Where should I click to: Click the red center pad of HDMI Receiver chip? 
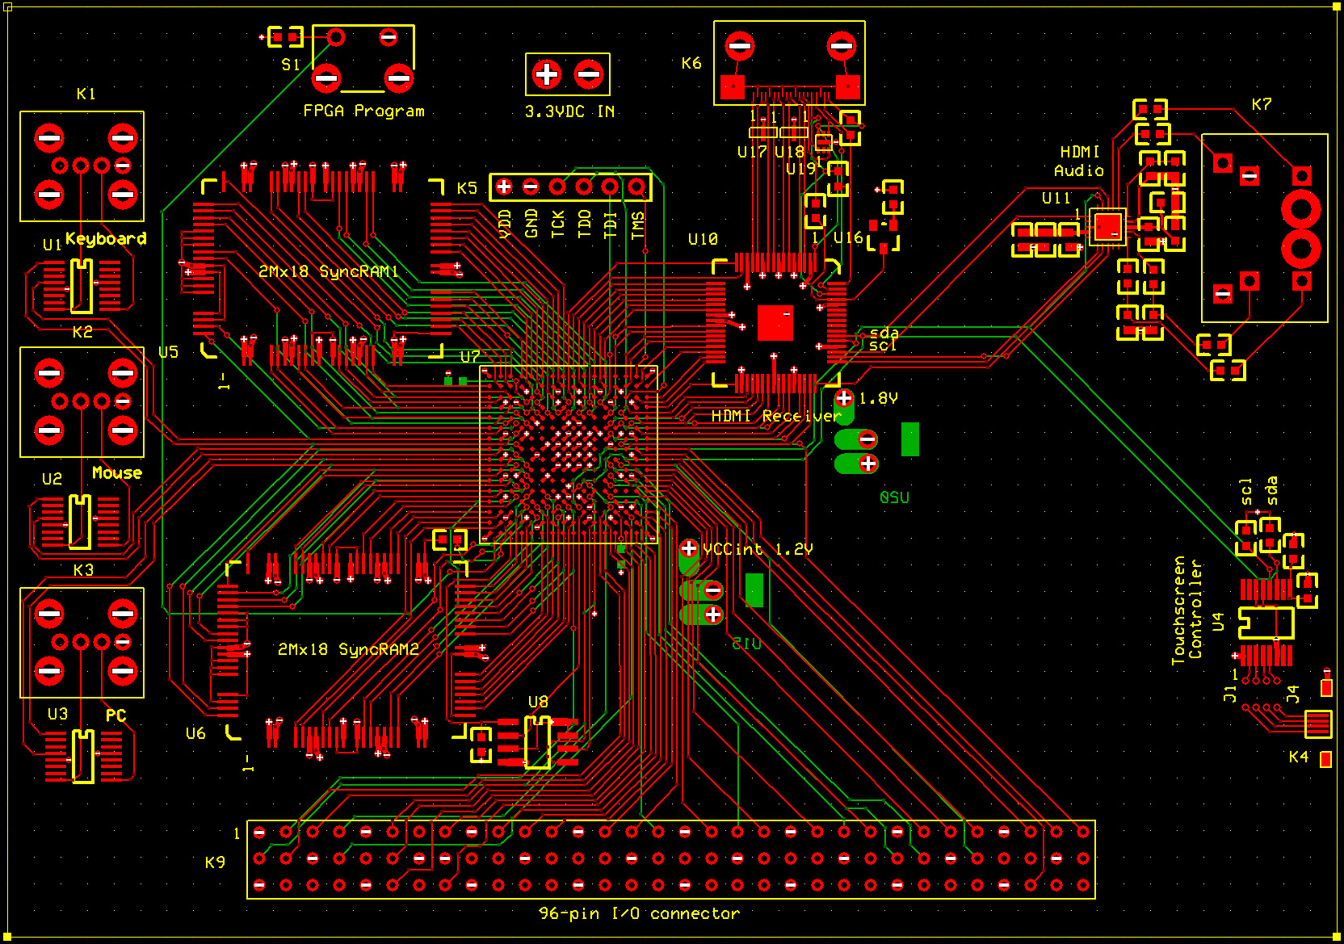[x=775, y=322]
